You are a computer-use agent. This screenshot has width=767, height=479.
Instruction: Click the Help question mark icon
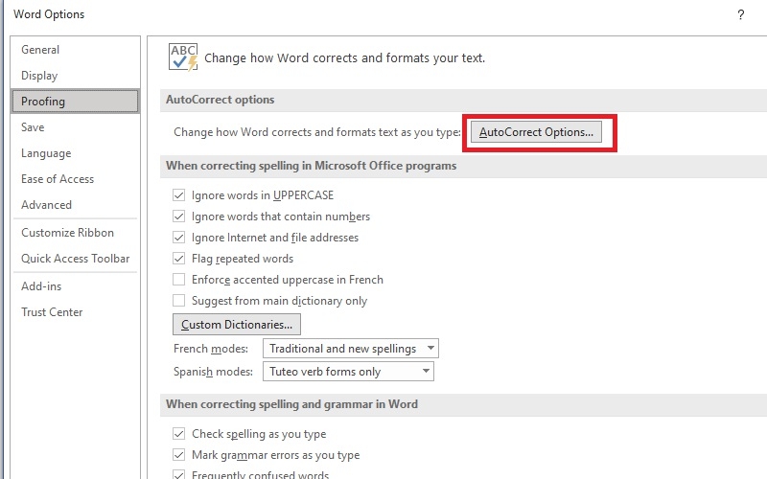740,14
